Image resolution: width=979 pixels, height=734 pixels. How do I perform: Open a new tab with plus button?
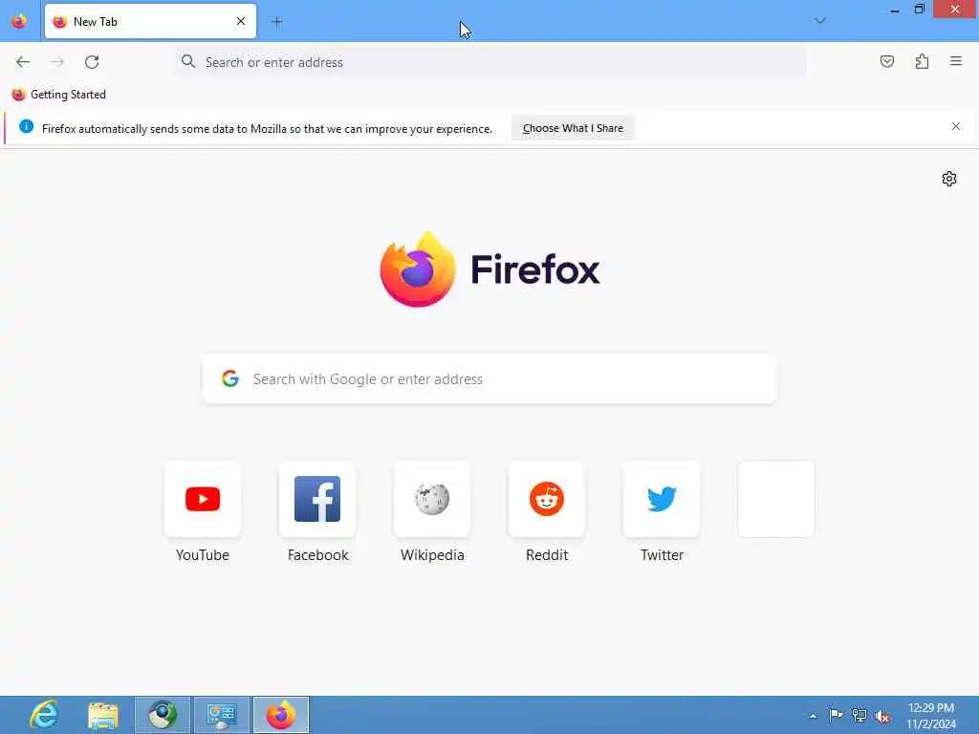277,22
